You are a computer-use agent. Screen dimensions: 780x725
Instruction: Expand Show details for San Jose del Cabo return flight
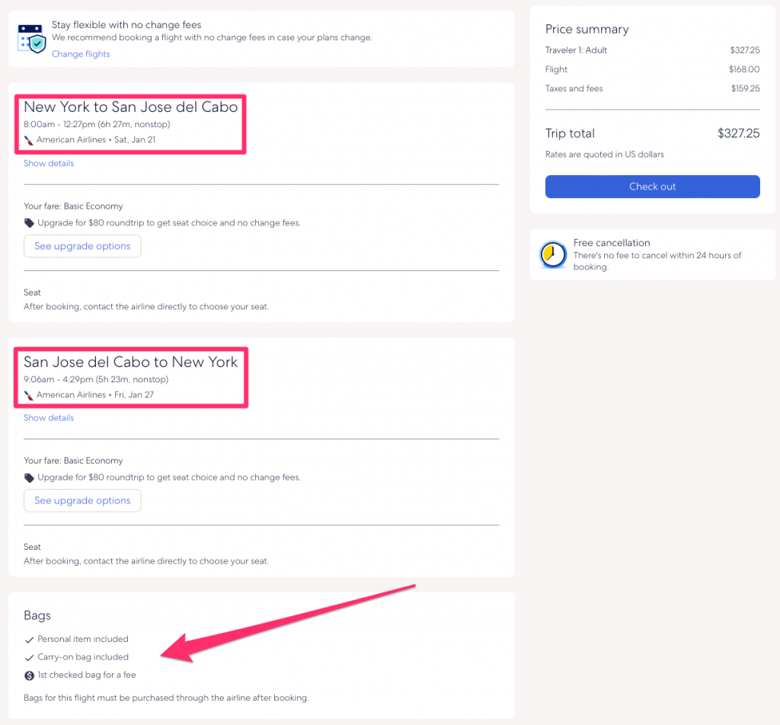pyautogui.click(x=49, y=418)
